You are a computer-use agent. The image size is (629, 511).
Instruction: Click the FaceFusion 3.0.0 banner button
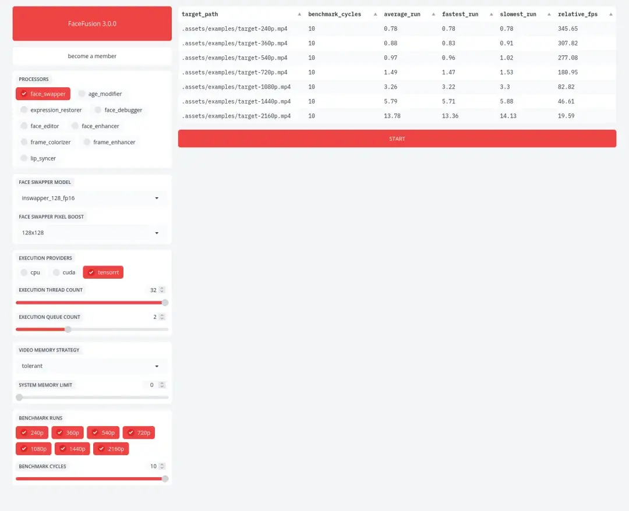tap(92, 24)
